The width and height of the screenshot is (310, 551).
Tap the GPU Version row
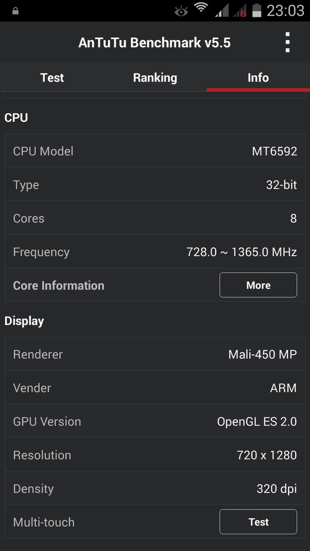(155, 421)
